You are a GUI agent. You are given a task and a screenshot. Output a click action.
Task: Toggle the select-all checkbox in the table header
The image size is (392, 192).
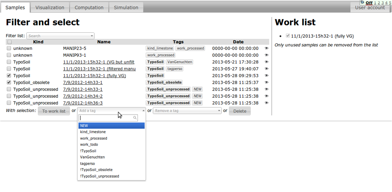point(9,42)
